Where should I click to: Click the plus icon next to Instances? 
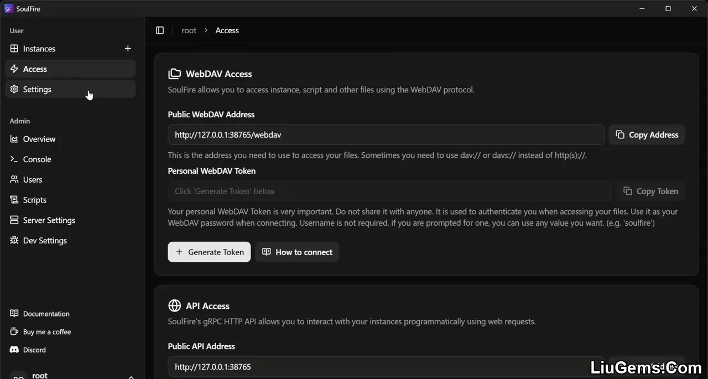point(128,49)
